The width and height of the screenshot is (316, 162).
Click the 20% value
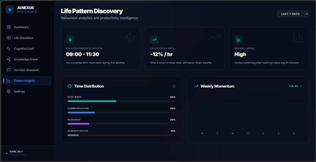(x=173, y=120)
